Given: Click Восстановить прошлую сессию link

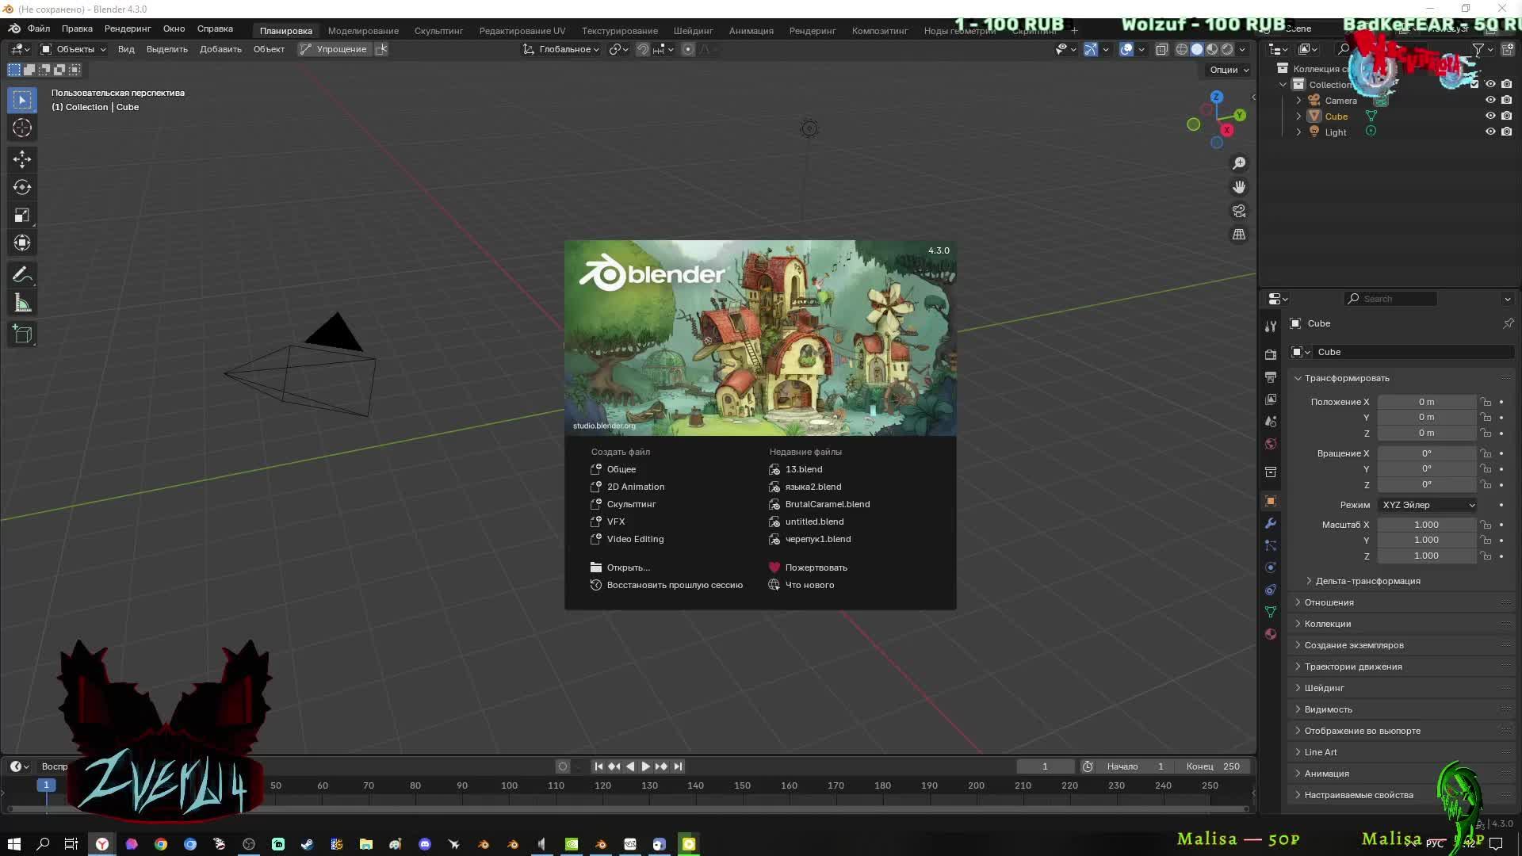Looking at the screenshot, I should (674, 585).
